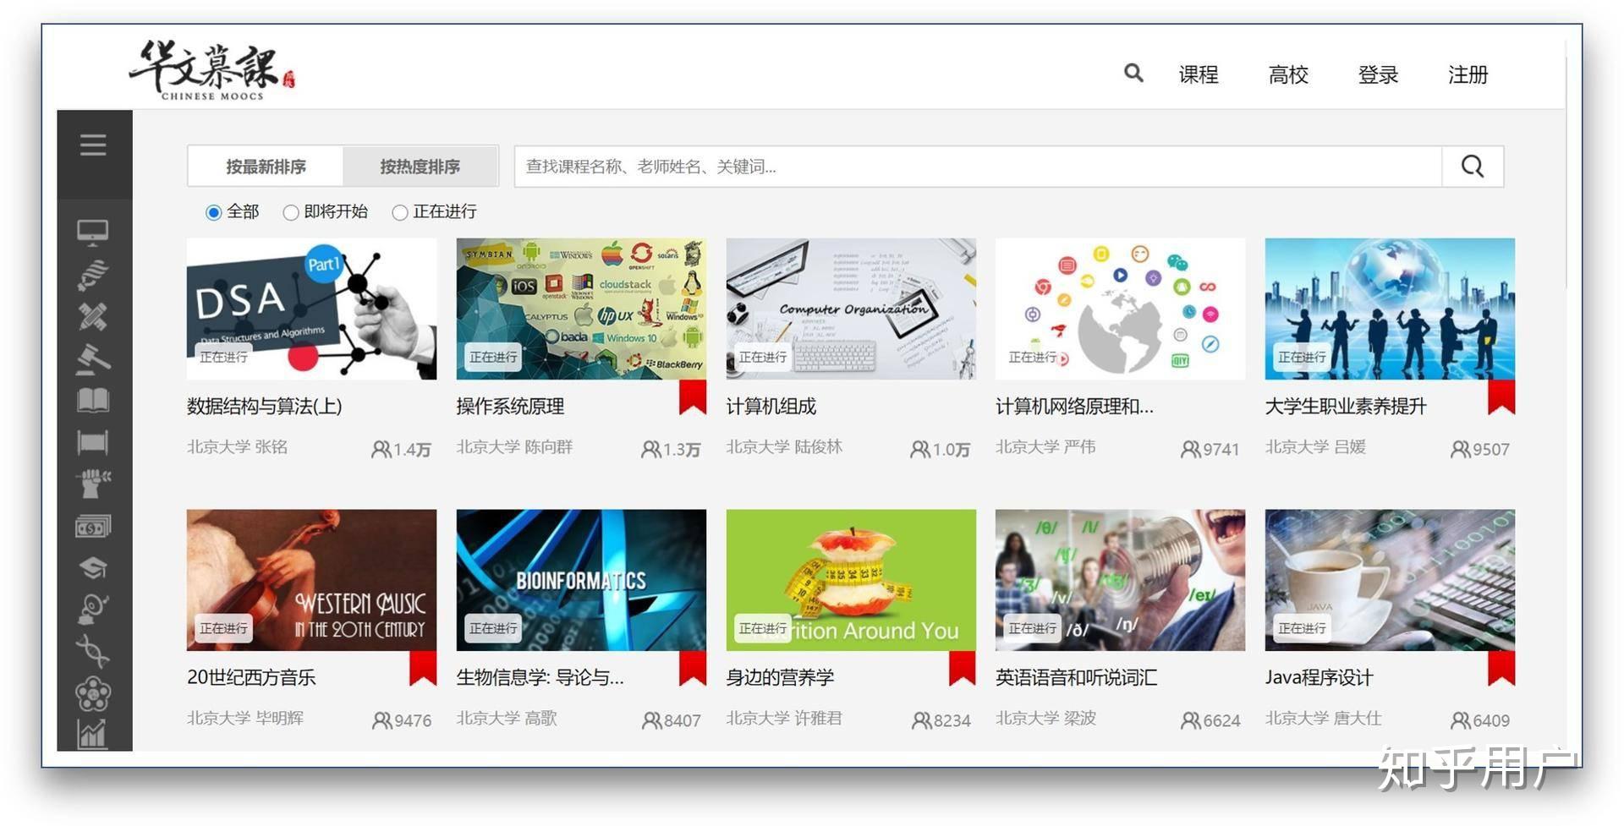
Task: Select the DNA biology category icon
Action: point(94,651)
